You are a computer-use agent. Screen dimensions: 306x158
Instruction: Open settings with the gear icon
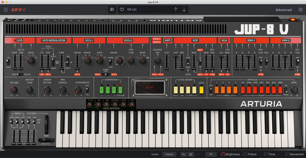click(300, 10)
